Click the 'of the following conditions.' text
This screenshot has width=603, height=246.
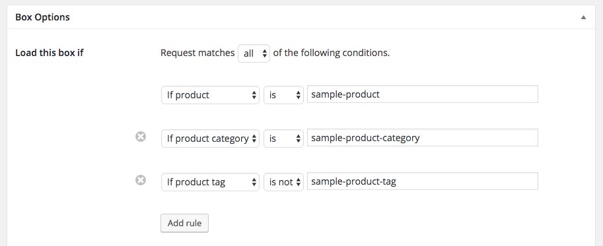(332, 53)
